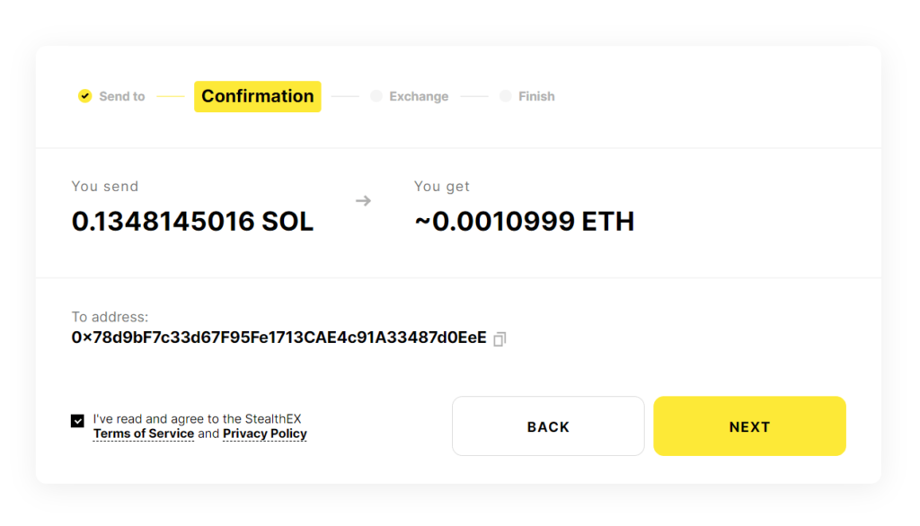This screenshot has width=920, height=526.
Task: Open the Terms of Service link
Action: click(144, 434)
